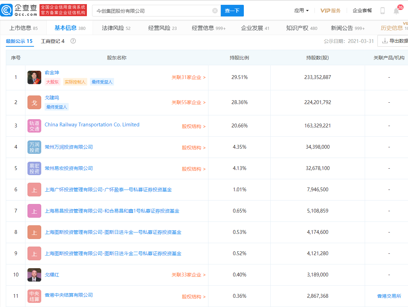Switch to 历史信息 tab
Image resolution: width=408 pixels, height=307 pixels.
pos(394,28)
